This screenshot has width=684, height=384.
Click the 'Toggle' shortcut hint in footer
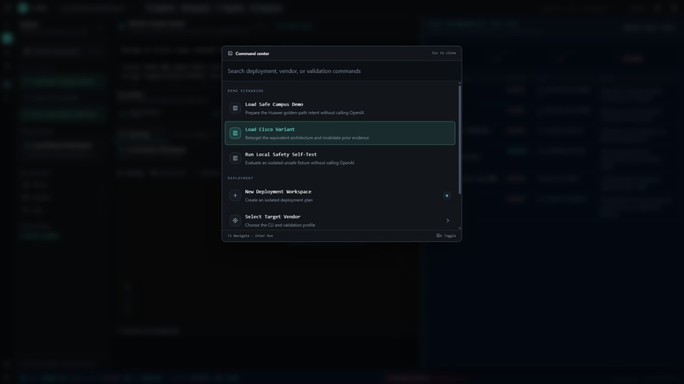(x=446, y=236)
